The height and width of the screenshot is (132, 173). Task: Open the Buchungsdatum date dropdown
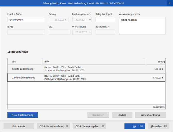click(90, 20)
